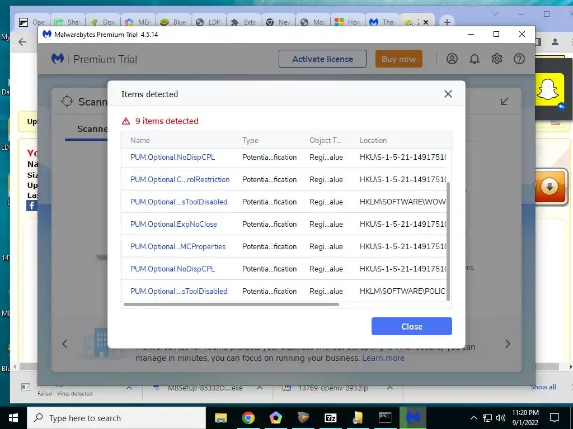Image resolution: width=573 pixels, height=429 pixels.
Task: Sort detections by Location column
Action: tap(373, 140)
